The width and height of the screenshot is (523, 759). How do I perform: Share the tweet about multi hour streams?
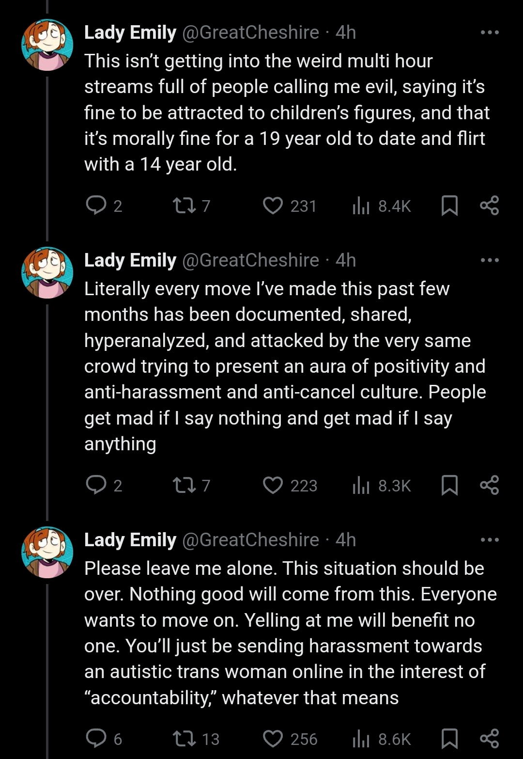[489, 206]
